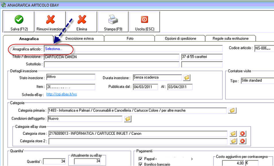Open folder picker next to Durata inserzione

187,78
